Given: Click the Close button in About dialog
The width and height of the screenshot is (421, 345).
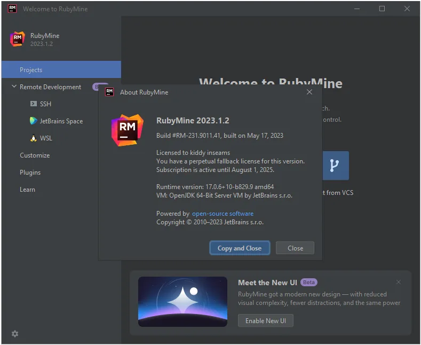Looking at the screenshot, I should click(x=295, y=248).
